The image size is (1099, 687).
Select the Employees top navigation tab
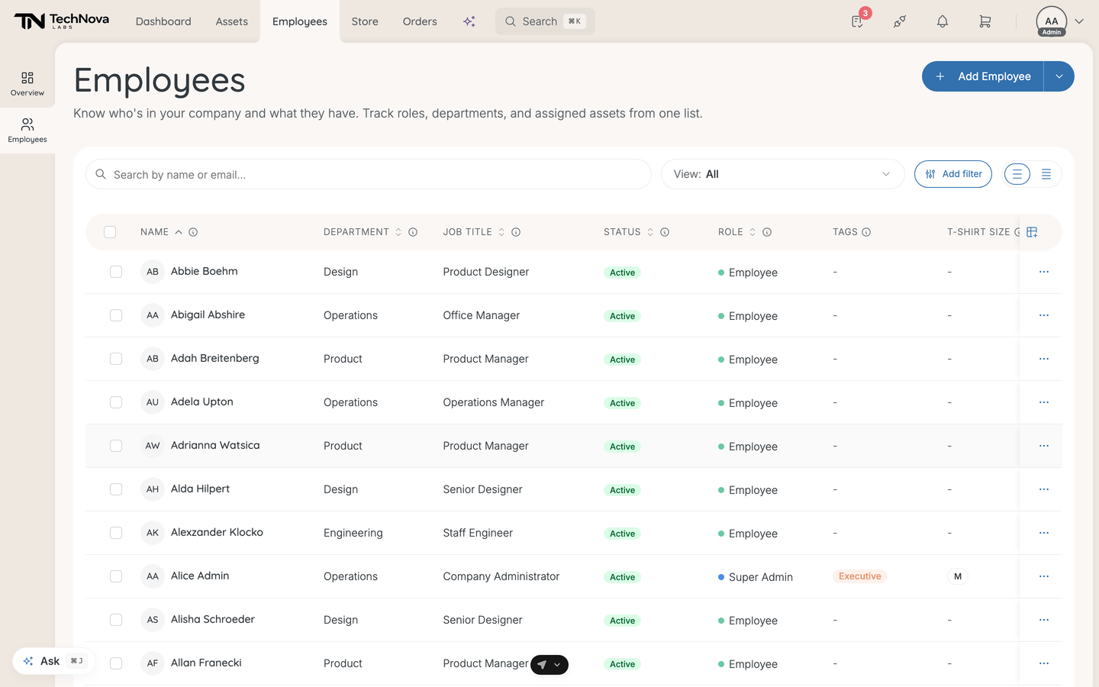click(300, 21)
